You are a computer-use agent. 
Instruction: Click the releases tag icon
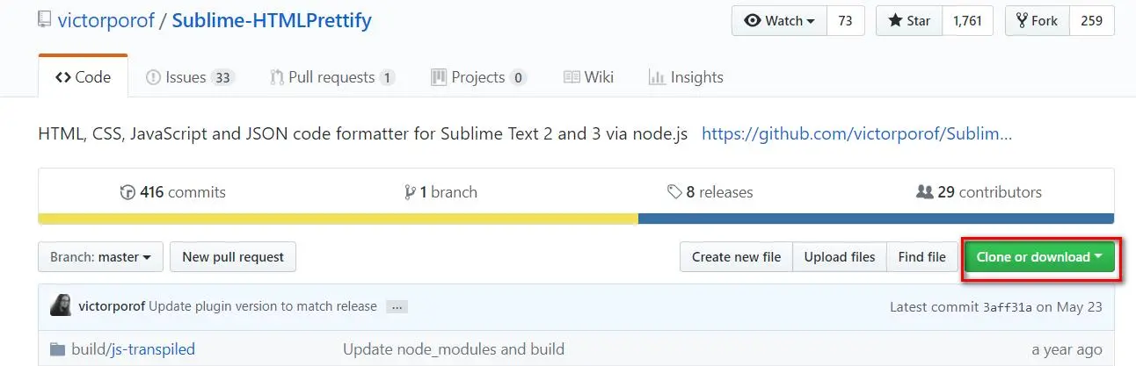(674, 192)
